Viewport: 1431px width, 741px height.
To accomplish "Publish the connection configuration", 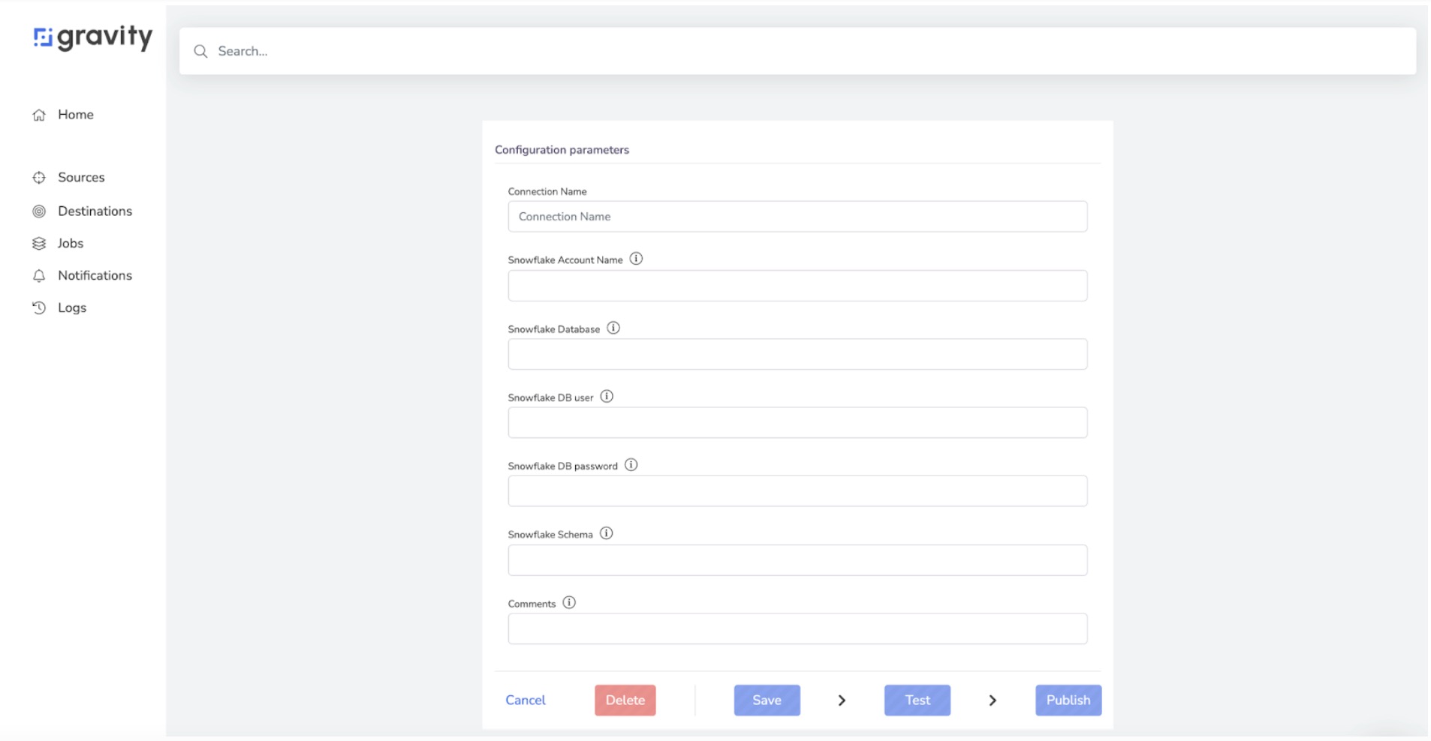I will [x=1068, y=700].
